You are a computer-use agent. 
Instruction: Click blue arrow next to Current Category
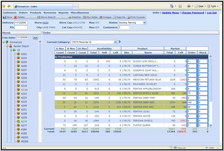pyautogui.click(x=120, y=42)
